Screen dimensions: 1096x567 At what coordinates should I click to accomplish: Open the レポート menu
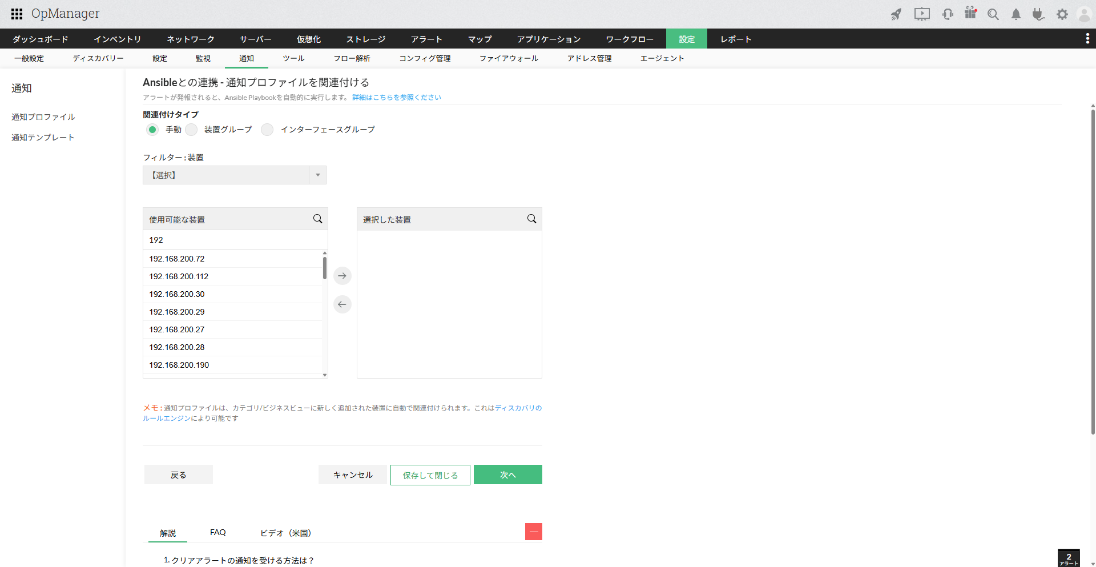(x=736, y=39)
